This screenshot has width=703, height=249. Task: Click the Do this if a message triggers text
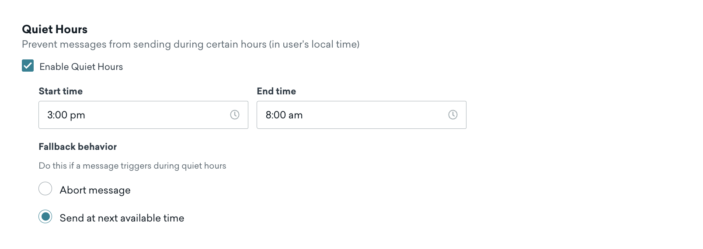[x=132, y=166]
